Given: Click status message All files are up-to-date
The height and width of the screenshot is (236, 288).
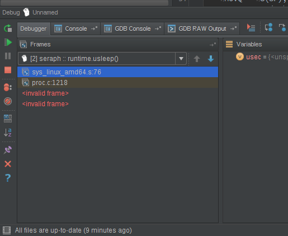Looking at the screenshot, I should 73,230.
